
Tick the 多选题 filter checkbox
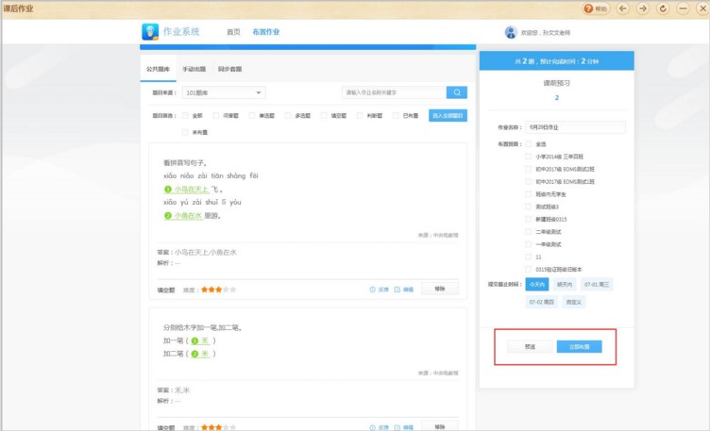[x=288, y=116]
